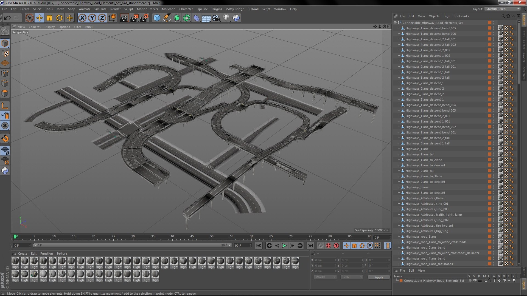Toggle X-axis lock
Viewport: 527px width, 296px height.
[x=82, y=18]
